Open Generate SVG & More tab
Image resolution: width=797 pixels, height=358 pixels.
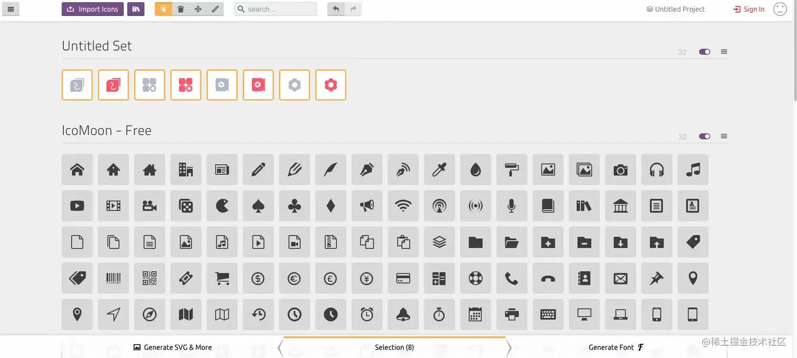[172, 347]
